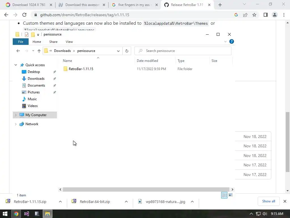290x218 pixels.
Task: Expand the Explorer ribbon chevron
Action: point(225,41)
